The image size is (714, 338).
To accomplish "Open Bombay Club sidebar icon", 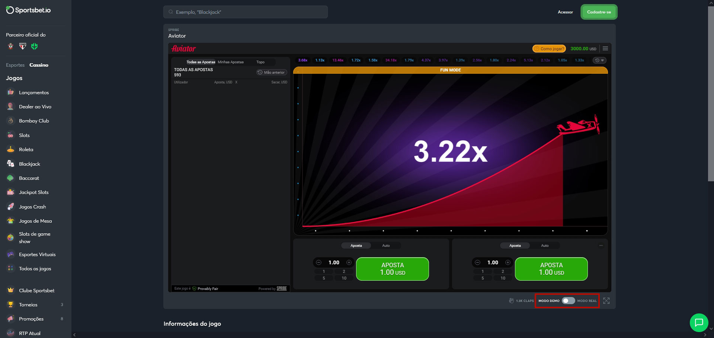I will [x=10, y=121].
